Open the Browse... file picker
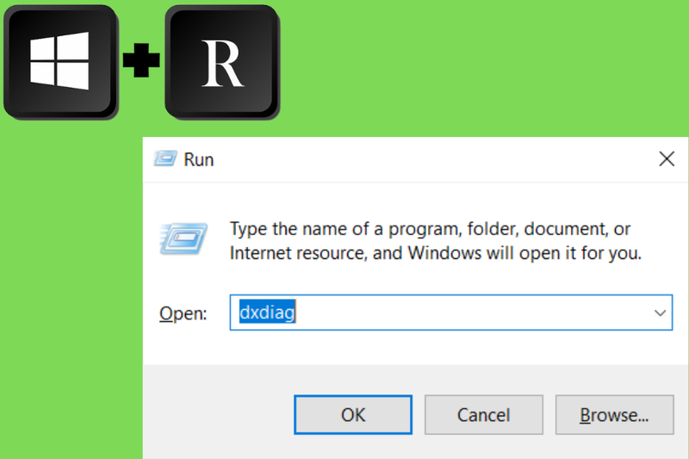This screenshot has width=689, height=459. click(x=614, y=414)
